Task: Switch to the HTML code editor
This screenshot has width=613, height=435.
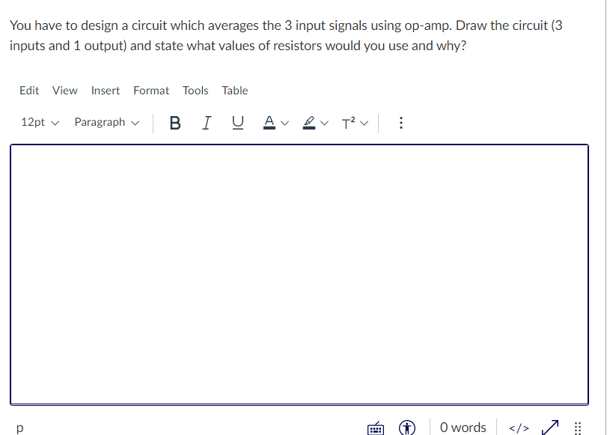Action: tap(518, 428)
